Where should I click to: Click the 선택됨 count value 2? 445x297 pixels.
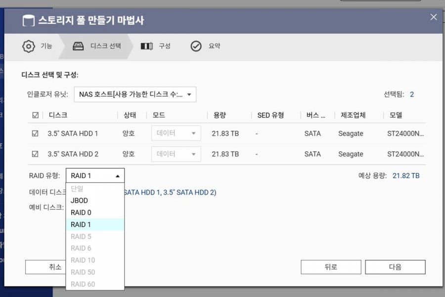pyautogui.click(x=412, y=95)
